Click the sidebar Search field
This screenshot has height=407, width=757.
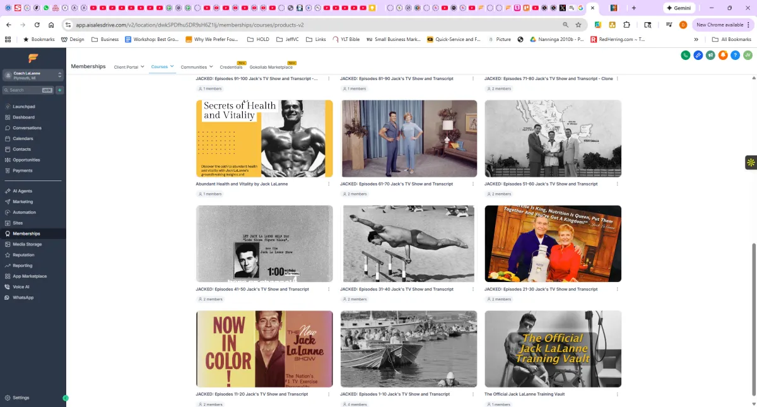[28, 90]
